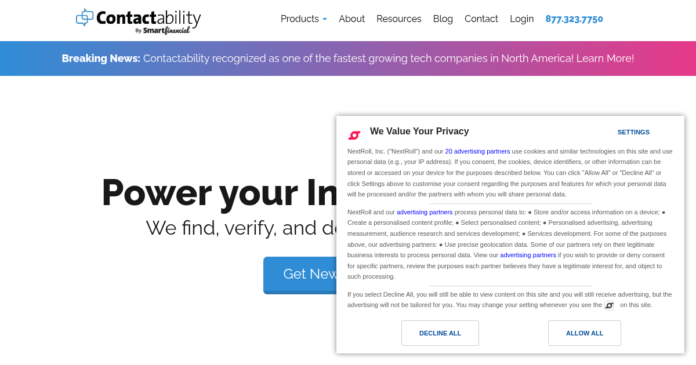Click the Contactability logo icon

click(x=85, y=19)
